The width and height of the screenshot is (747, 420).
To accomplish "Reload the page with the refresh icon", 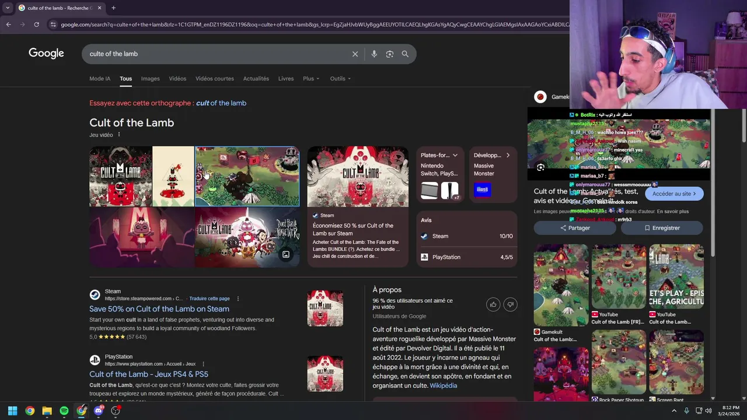I will pyautogui.click(x=36, y=24).
